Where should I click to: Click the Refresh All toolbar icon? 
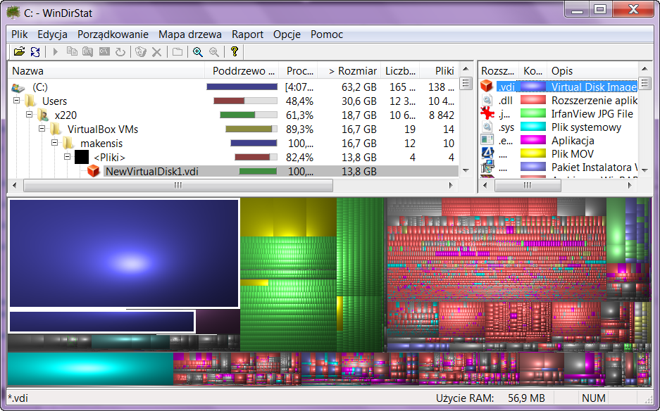pyautogui.click(x=35, y=52)
